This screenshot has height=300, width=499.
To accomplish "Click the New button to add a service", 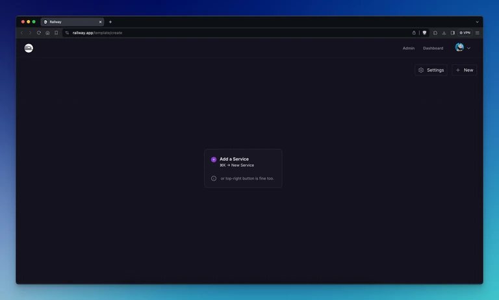I will click(465, 70).
